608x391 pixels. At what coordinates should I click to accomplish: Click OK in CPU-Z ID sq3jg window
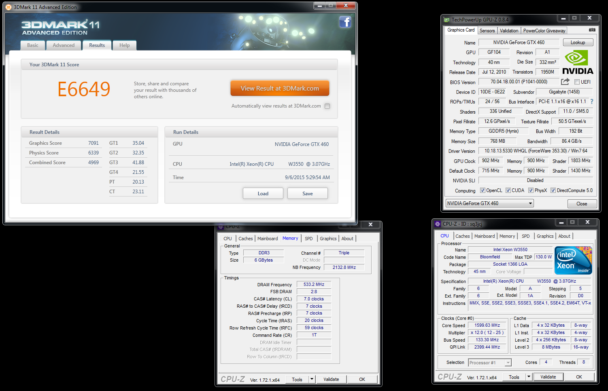[x=579, y=377]
